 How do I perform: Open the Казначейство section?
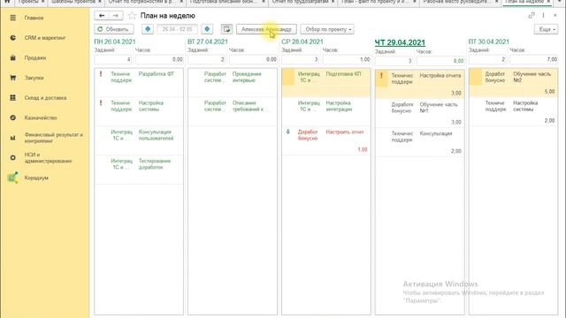point(41,117)
